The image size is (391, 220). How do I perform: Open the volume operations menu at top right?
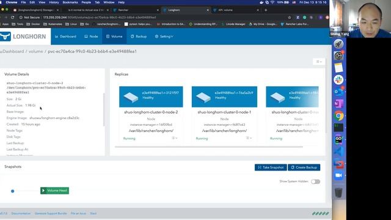(319, 61)
